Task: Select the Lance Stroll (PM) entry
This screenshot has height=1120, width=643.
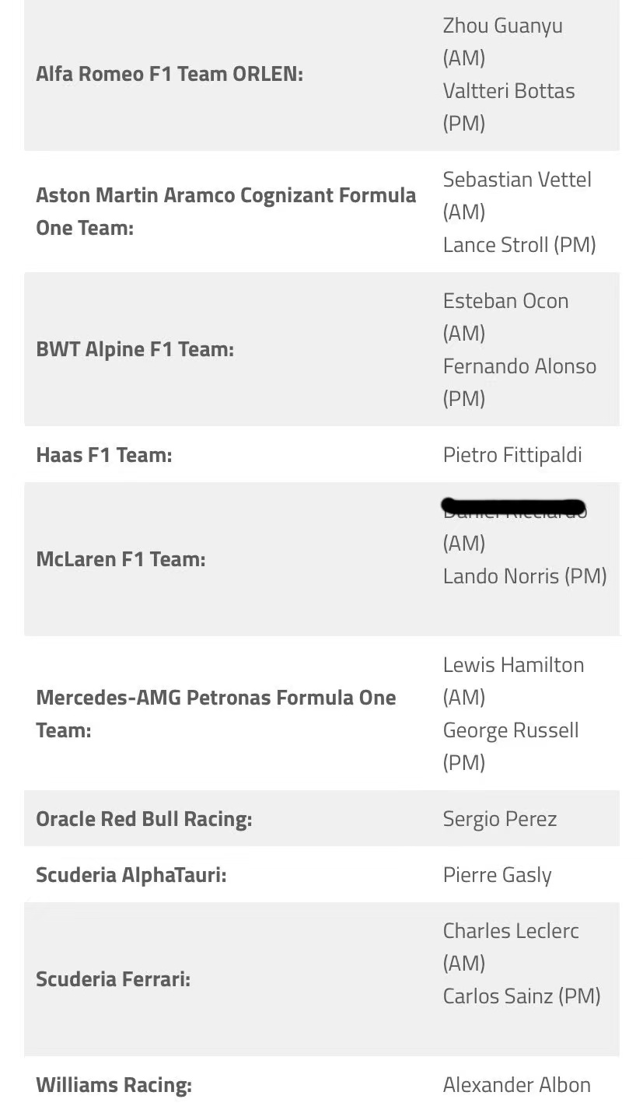Action: coord(519,245)
